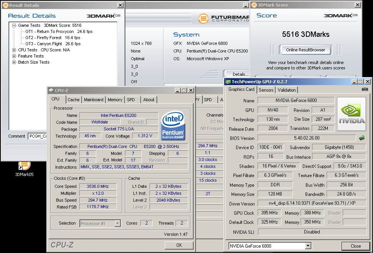
Task: Switch to the Mainboard tab in CPU-Z
Action: tap(94, 100)
